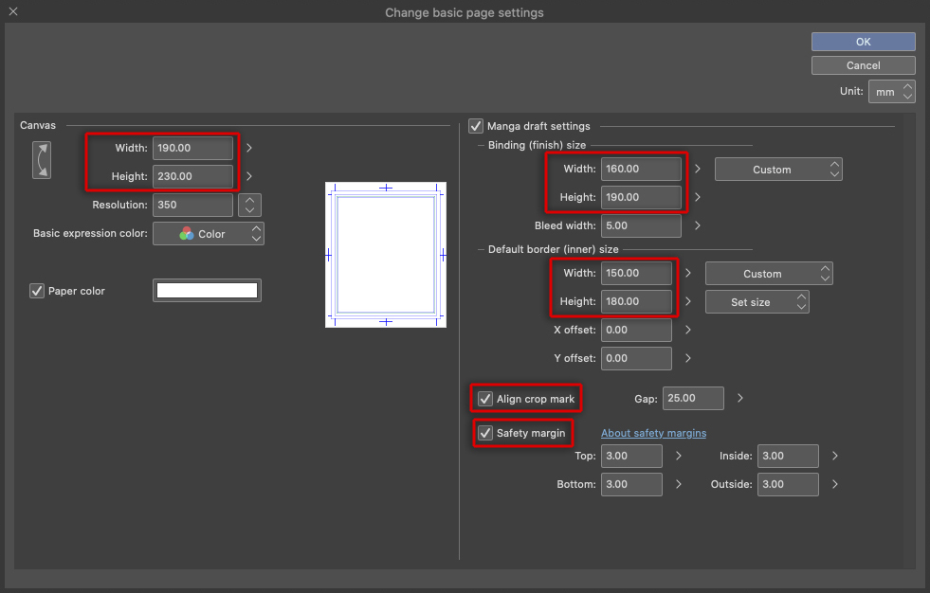Open the About safety margins link
Viewport: 930px width, 593px height.
[x=653, y=433]
